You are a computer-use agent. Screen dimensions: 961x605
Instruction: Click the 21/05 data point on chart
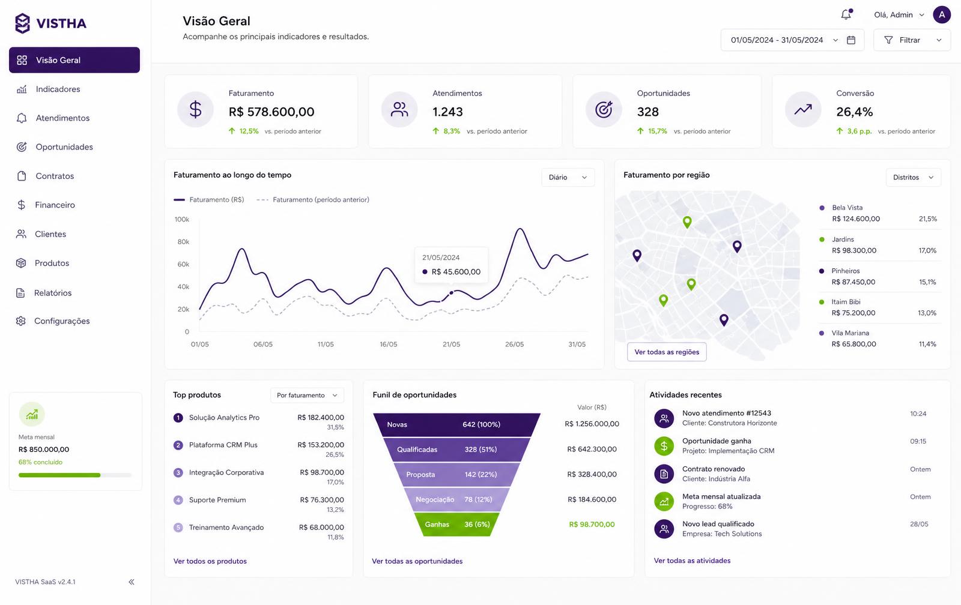click(452, 292)
